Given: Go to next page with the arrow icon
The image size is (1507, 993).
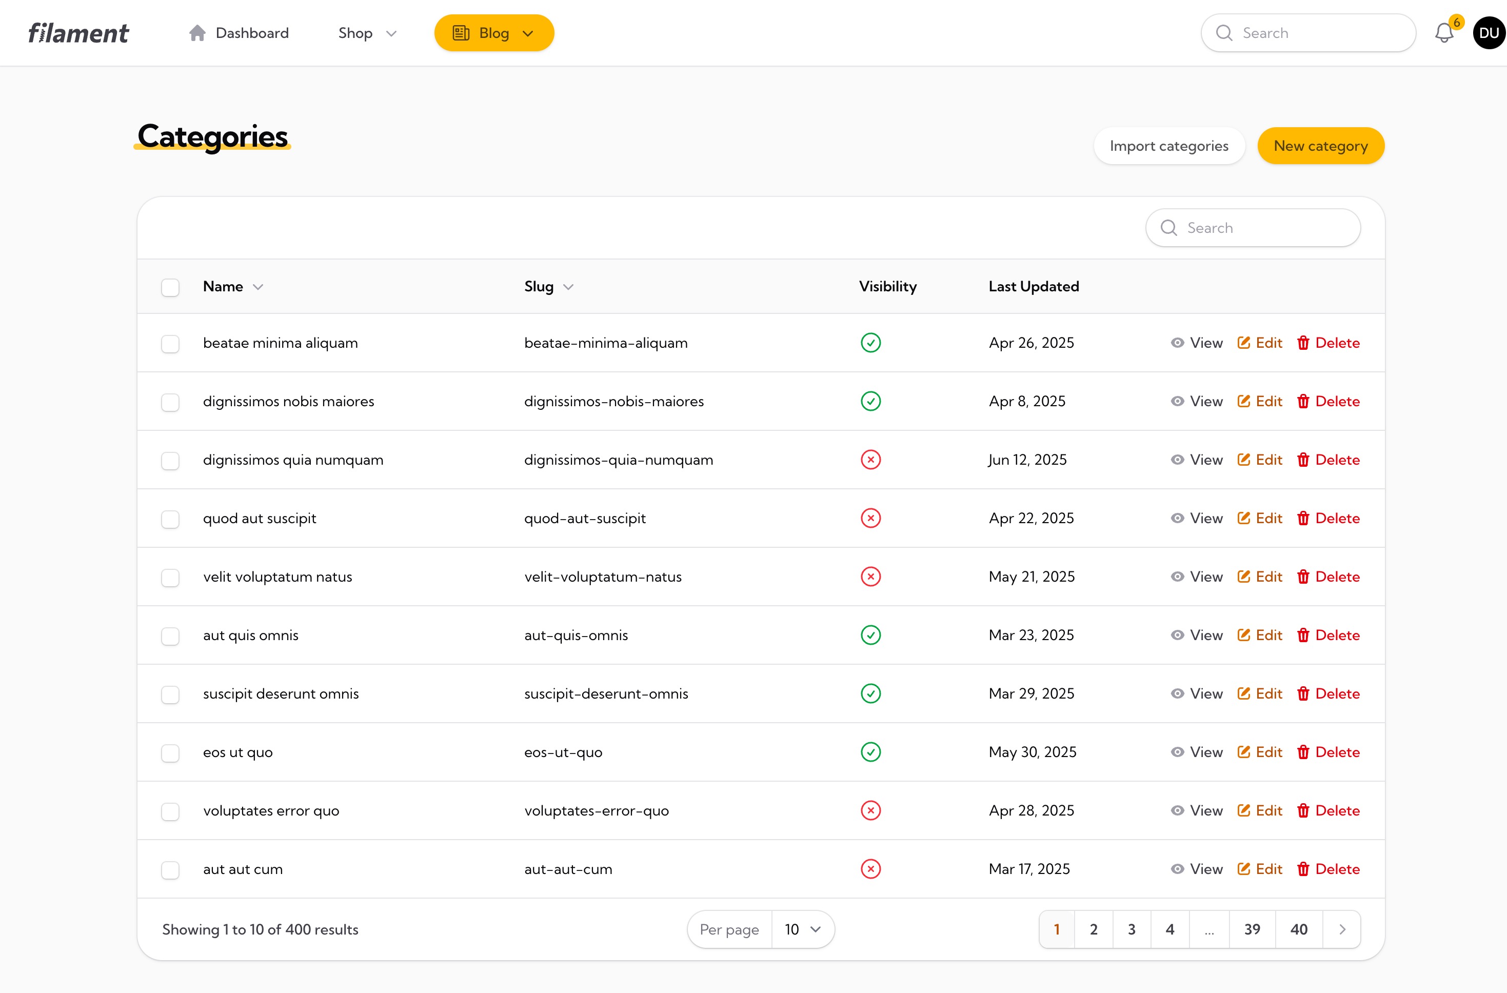Looking at the screenshot, I should 1342,929.
